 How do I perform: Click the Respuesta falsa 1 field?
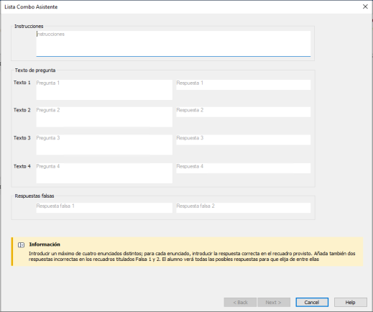point(104,208)
